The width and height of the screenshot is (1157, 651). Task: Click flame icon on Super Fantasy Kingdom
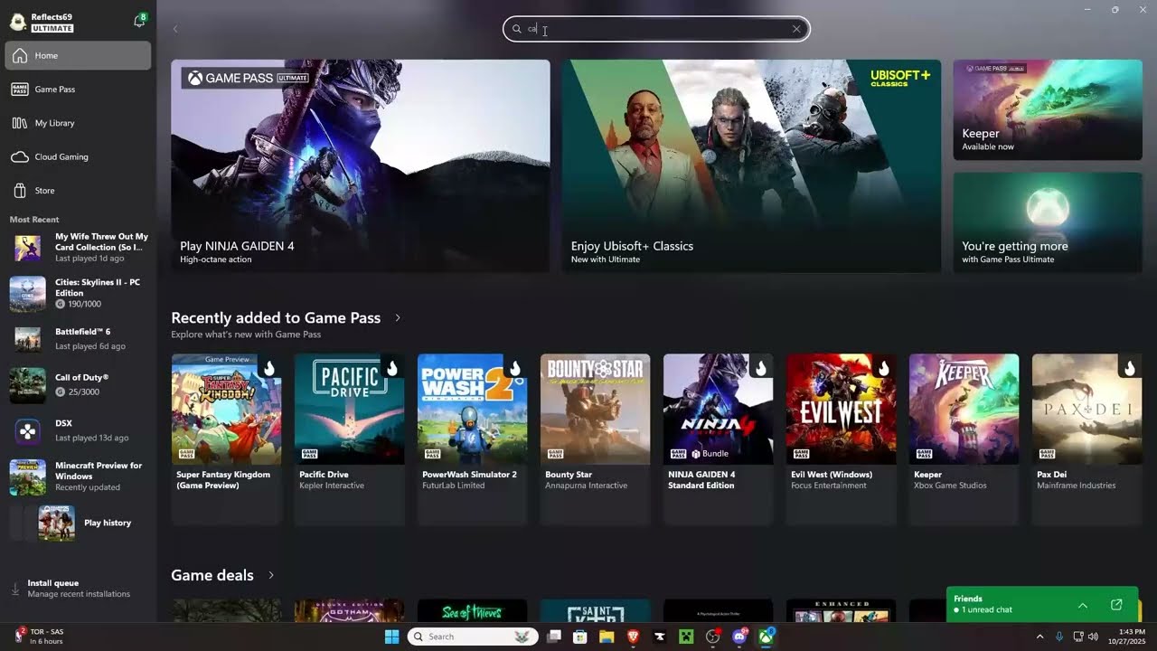(269, 367)
